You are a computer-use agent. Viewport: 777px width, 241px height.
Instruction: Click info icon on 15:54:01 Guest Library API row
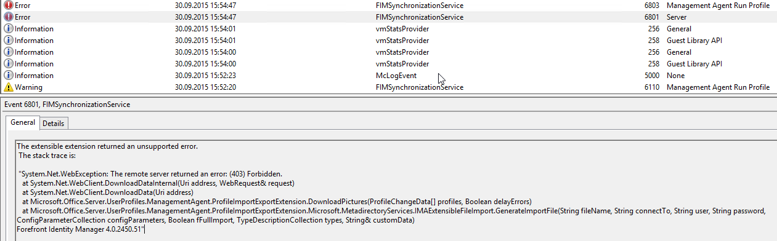pos(8,41)
